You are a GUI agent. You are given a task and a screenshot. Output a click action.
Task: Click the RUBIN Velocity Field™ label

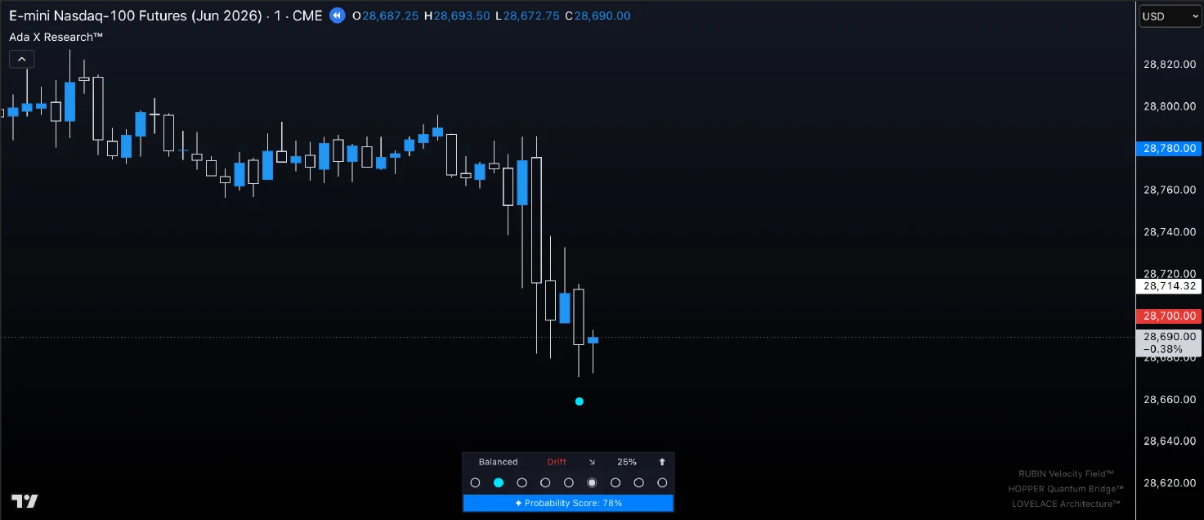[1066, 473]
